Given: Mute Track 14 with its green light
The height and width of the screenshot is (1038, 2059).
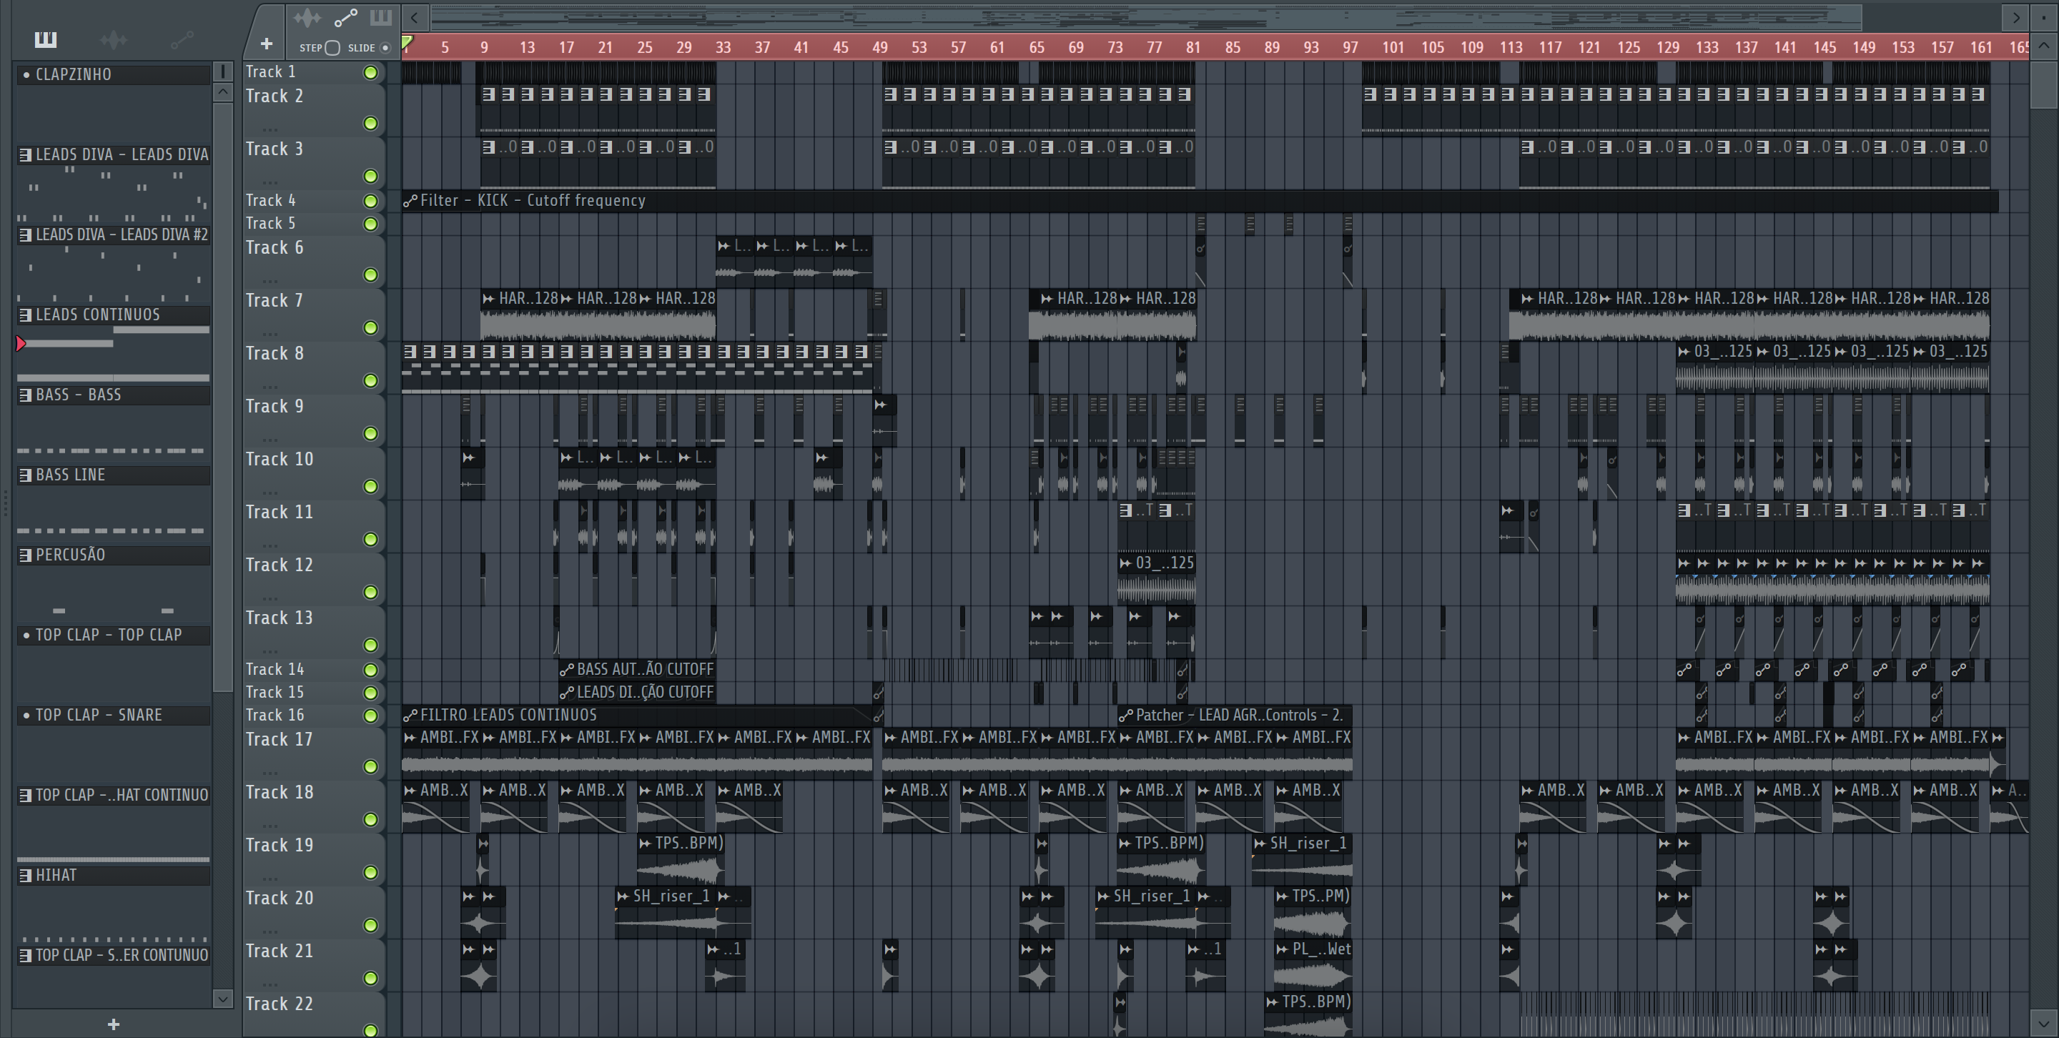Looking at the screenshot, I should (x=370, y=670).
